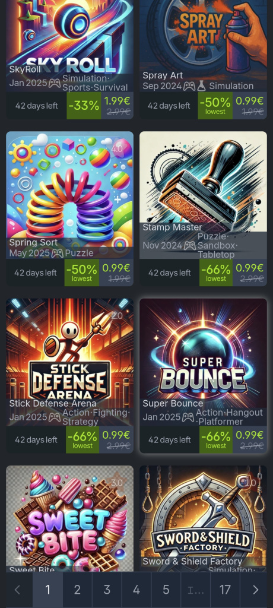Click the controller icon on Super Bounce card
The width and height of the screenshot is (273, 608).
[189, 417]
